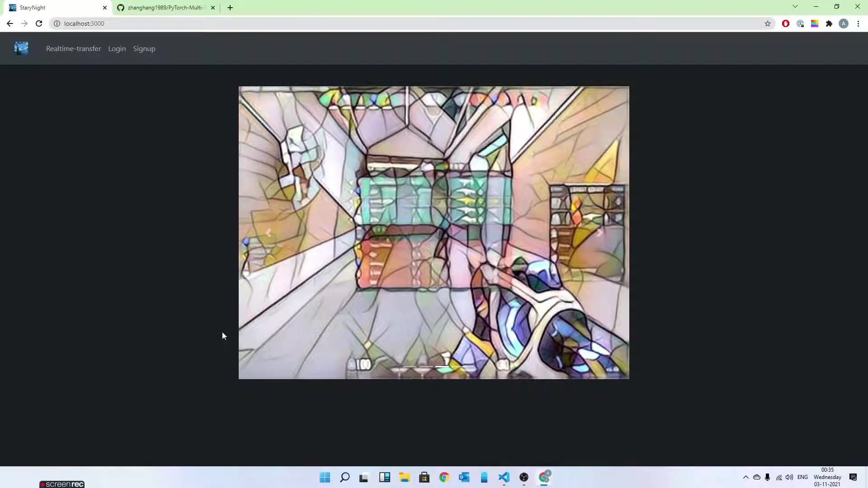Open Task View from the taskbar
Viewport: 868px width, 488px height.
pos(364,478)
